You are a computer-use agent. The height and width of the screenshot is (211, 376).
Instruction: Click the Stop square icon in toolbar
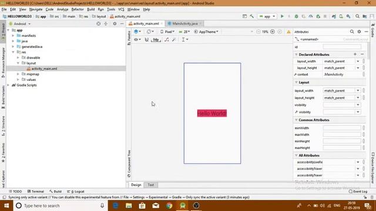[325, 16]
